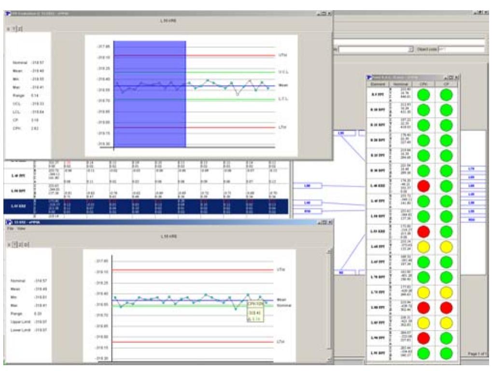Click the Mean label in the upper chart
The height and width of the screenshot is (371, 492).
click(x=283, y=85)
